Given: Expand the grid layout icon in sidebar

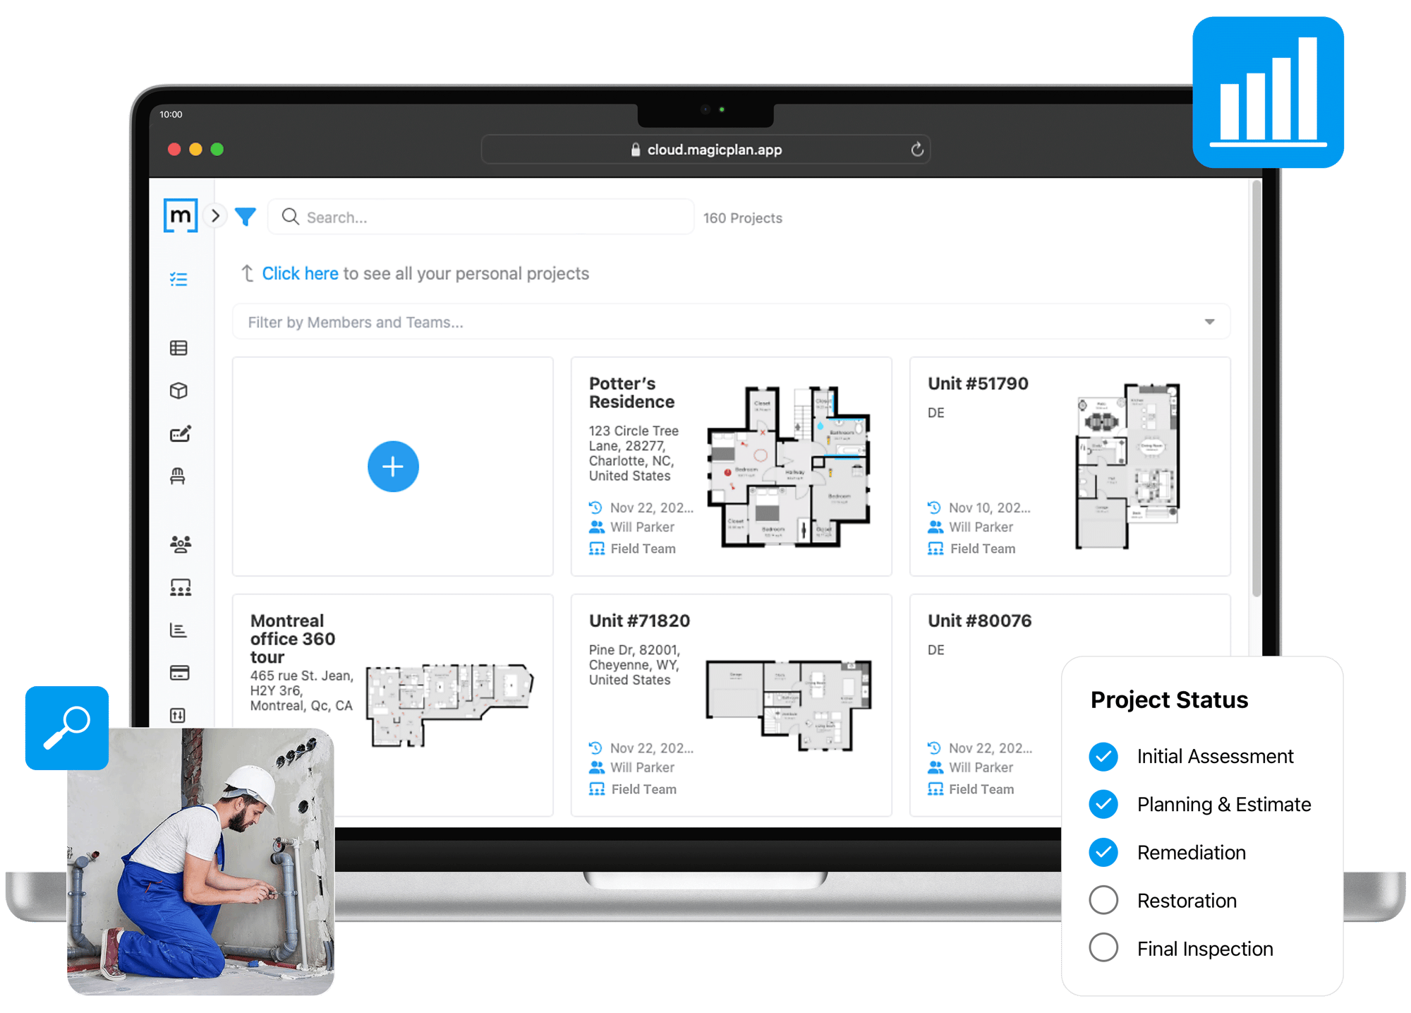Looking at the screenshot, I should click(178, 345).
